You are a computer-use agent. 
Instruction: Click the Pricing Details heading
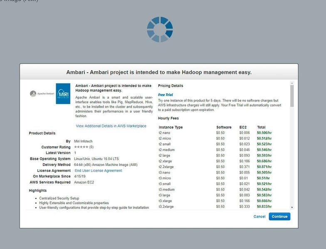coord(170,85)
